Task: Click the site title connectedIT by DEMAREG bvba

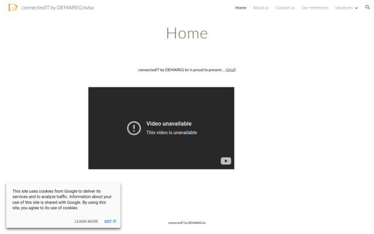Action: pyautogui.click(x=58, y=7)
